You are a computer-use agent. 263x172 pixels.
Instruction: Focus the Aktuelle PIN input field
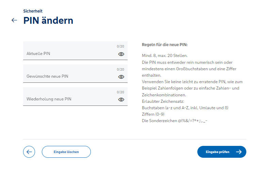(75, 51)
